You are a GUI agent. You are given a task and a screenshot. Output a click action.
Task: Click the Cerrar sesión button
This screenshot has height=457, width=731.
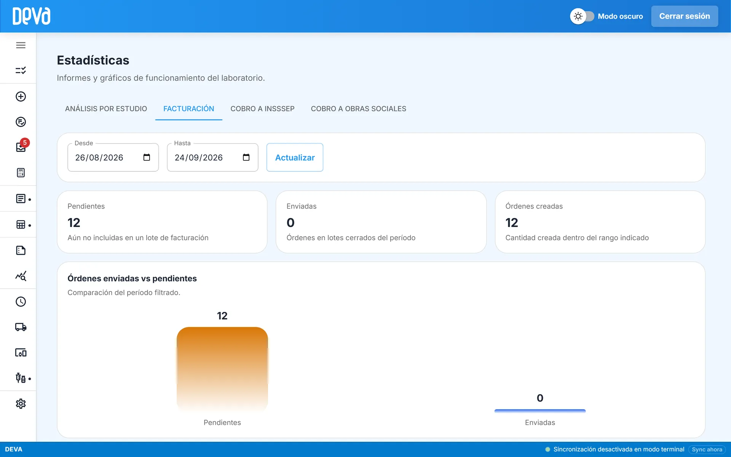(684, 16)
